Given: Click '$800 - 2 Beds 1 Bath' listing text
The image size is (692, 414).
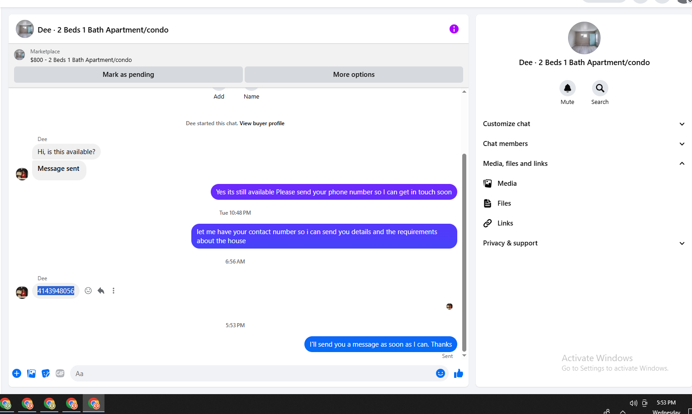Looking at the screenshot, I should coord(81,60).
